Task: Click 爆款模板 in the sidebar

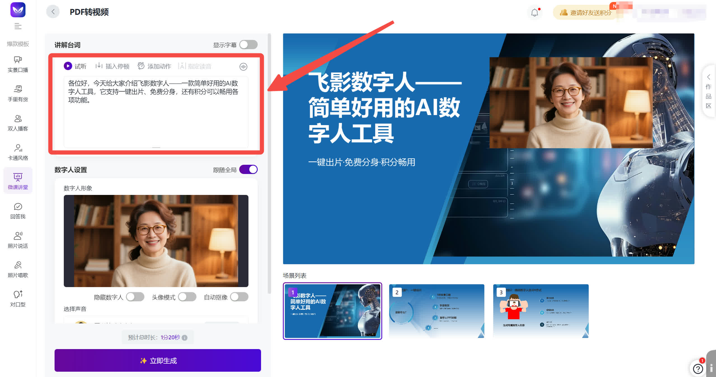Action: [x=18, y=44]
